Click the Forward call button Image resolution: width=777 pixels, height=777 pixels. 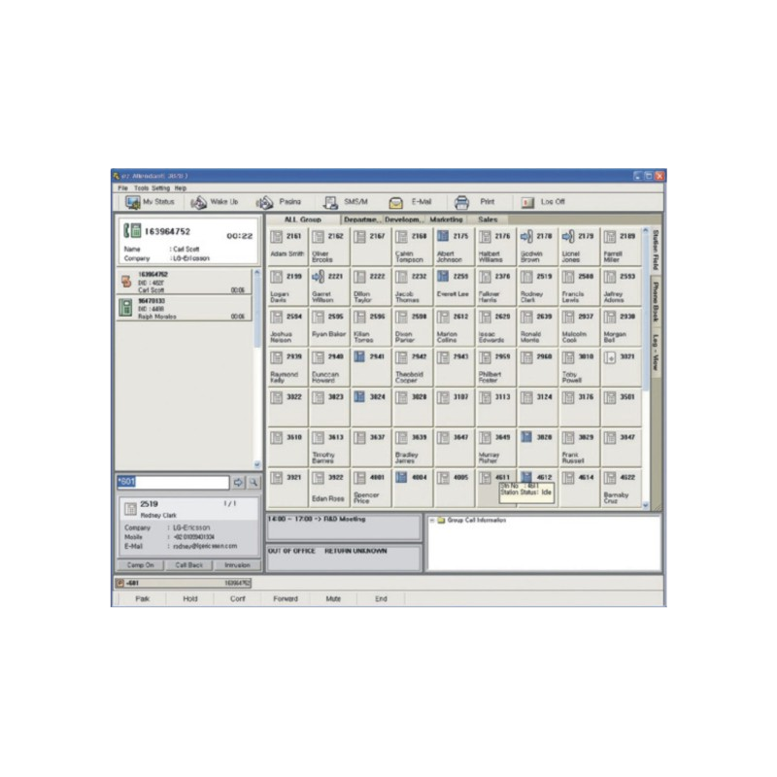286,599
